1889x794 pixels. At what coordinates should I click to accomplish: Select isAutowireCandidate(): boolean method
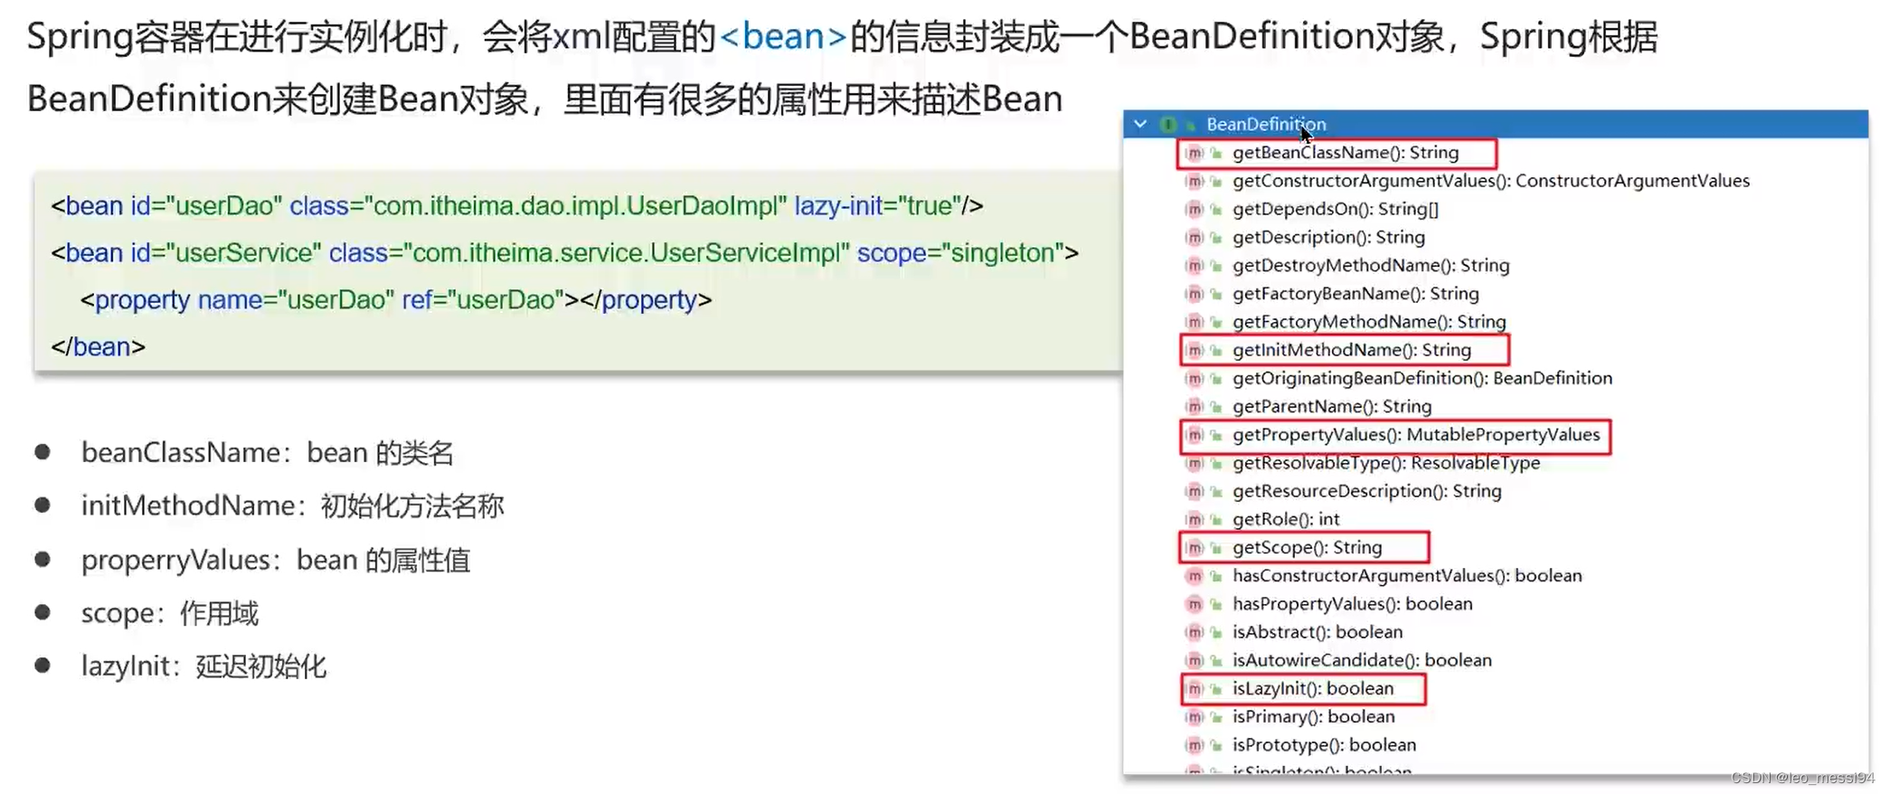1362,660
